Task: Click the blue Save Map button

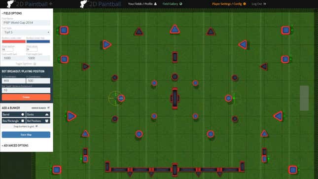Action: click(26, 135)
